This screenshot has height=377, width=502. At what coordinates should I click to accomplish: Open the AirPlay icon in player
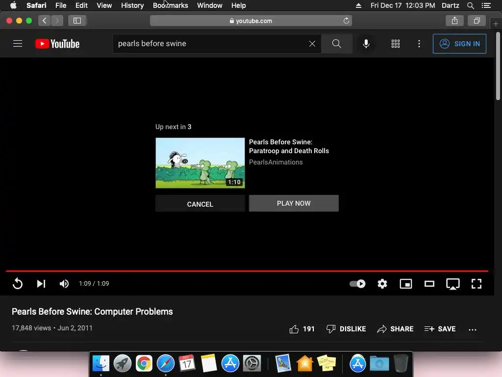click(x=452, y=284)
